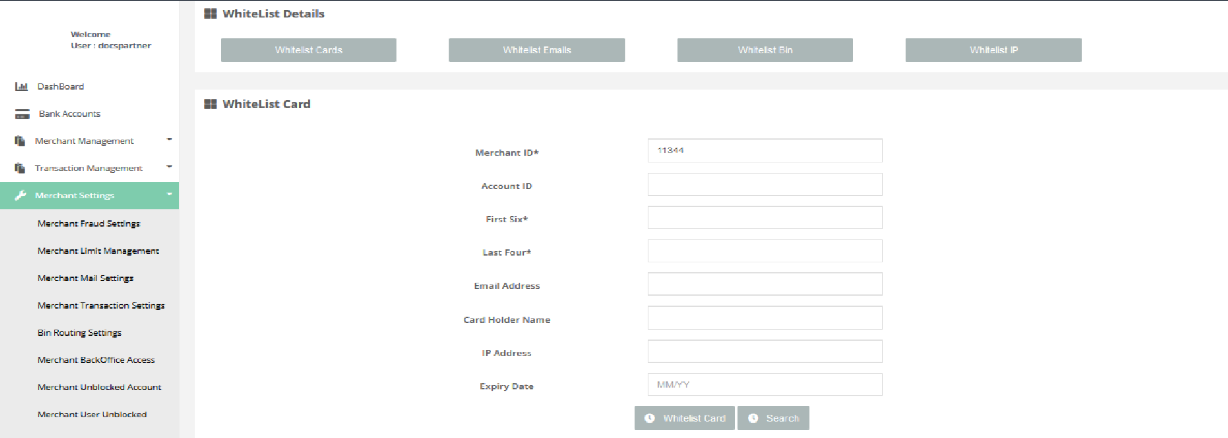Screen dimensions: 1228x438
Task: Open Merchant Fraud Settings in sidebar
Action: click(88, 224)
